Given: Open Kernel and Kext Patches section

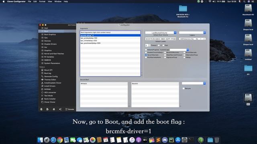Looking at the screenshot, I should 54,54.
